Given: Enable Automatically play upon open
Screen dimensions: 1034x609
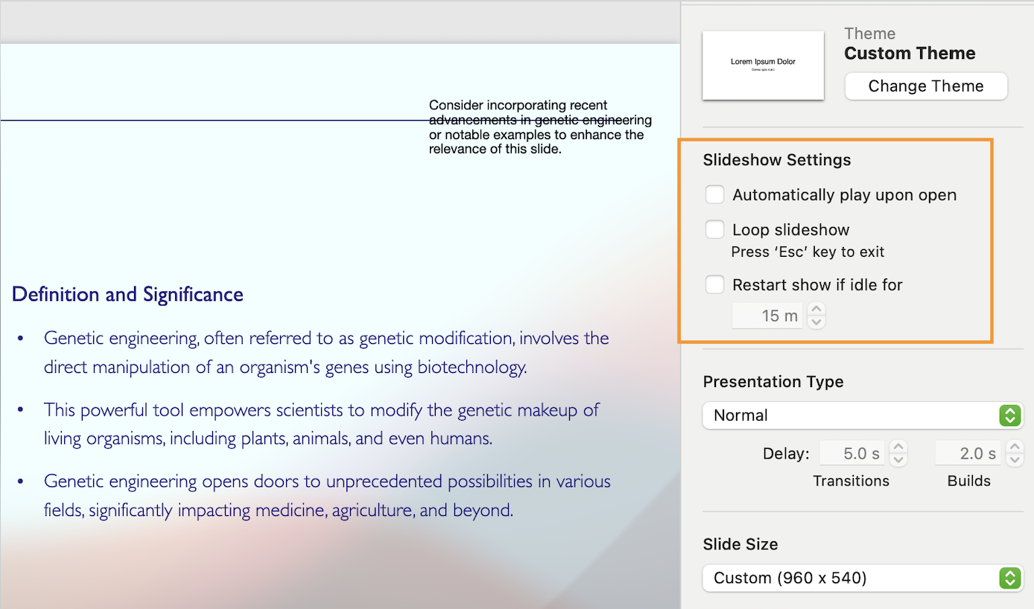Looking at the screenshot, I should coord(715,195).
